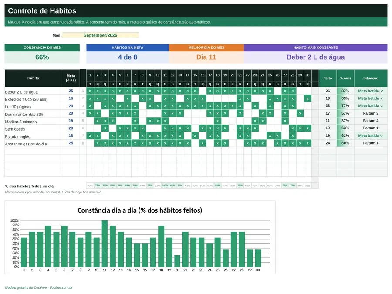Select the 'Ler 10 páginas' habit cell

[33, 107]
